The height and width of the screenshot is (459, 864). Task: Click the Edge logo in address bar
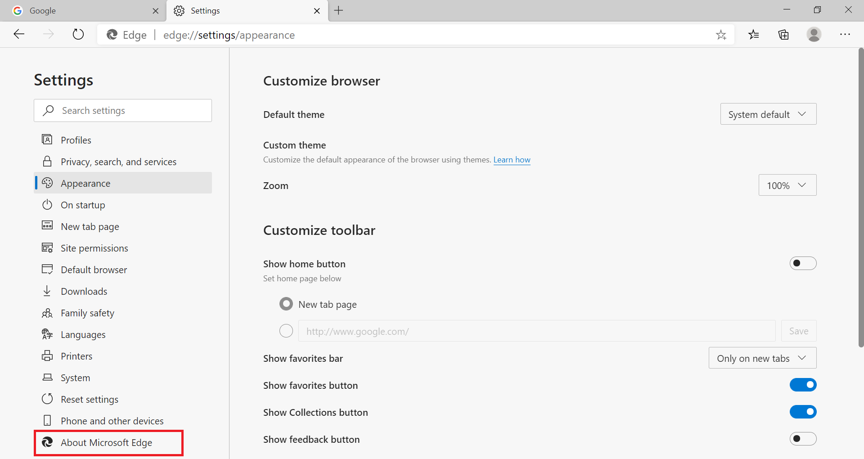point(112,35)
